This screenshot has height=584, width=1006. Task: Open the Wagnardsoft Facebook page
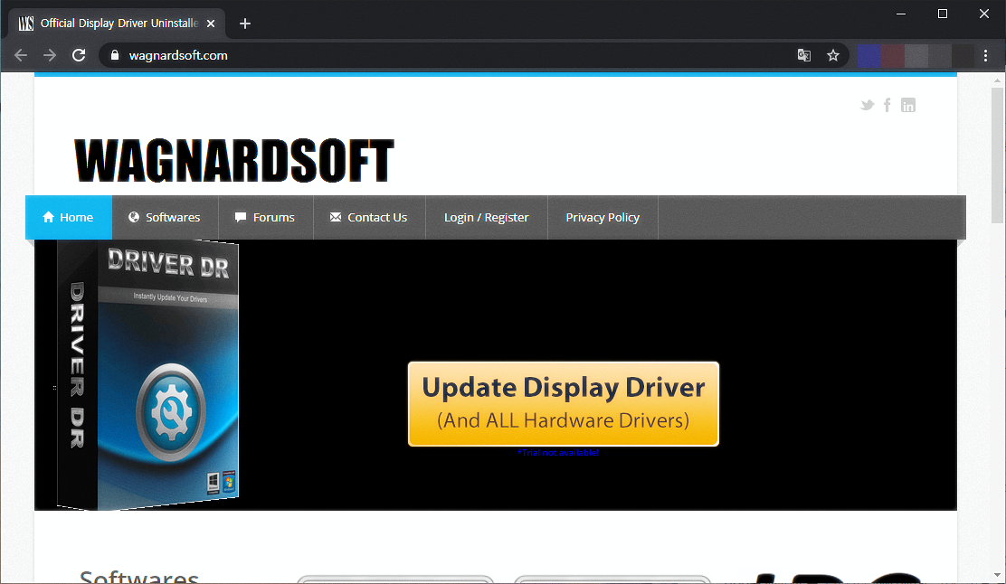pyautogui.click(x=887, y=105)
